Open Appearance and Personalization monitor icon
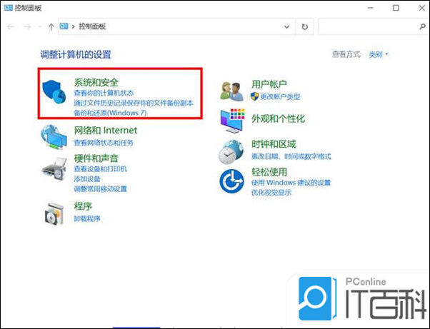The width and height of the screenshot is (430, 329). [232, 121]
